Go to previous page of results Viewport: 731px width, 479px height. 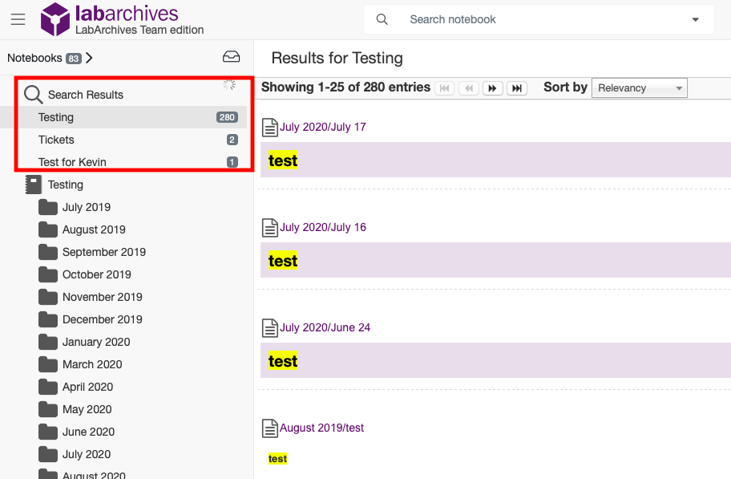(x=469, y=87)
